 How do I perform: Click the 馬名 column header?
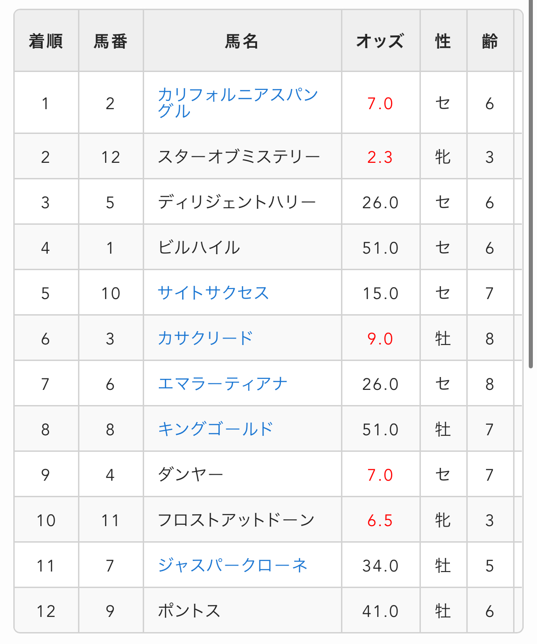point(242,41)
